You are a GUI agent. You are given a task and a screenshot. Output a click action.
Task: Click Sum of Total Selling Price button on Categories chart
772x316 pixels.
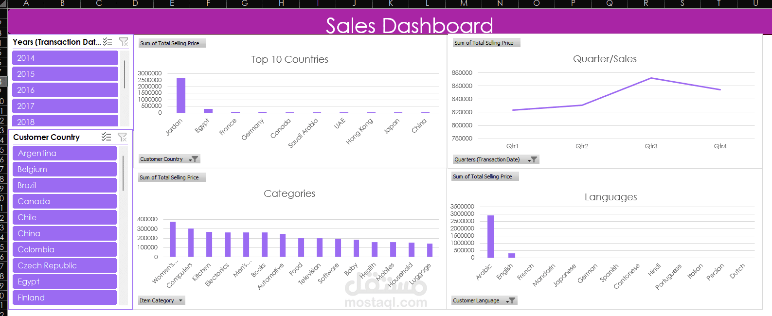pyautogui.click(x=172, y=177)
